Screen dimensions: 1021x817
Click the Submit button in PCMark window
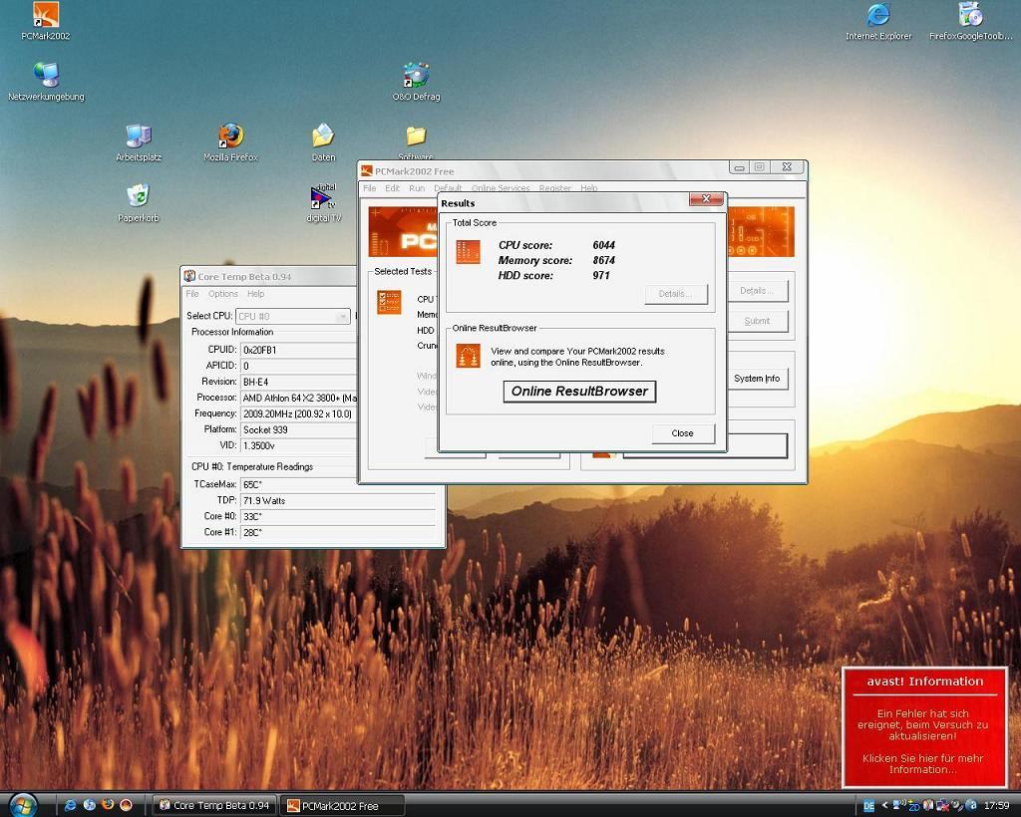[x=757, y=321]
